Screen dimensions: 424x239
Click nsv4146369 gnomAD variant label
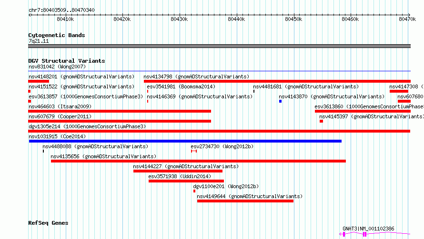(x=200, y=96)
